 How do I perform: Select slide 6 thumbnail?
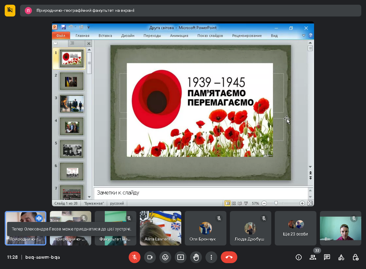click(72, 172)
